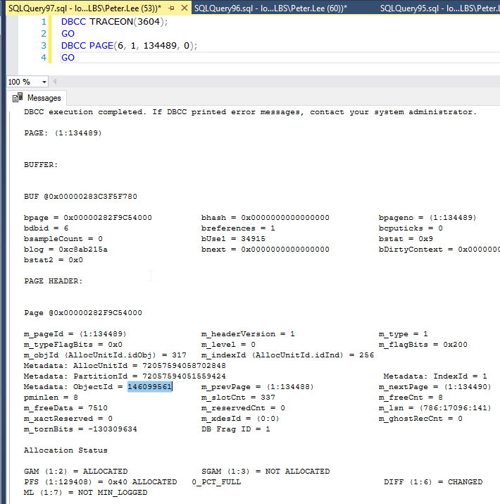This screenshot has width=500, height=504.
Task: Click Metadata: IndexId = 1
Action: 435,376
